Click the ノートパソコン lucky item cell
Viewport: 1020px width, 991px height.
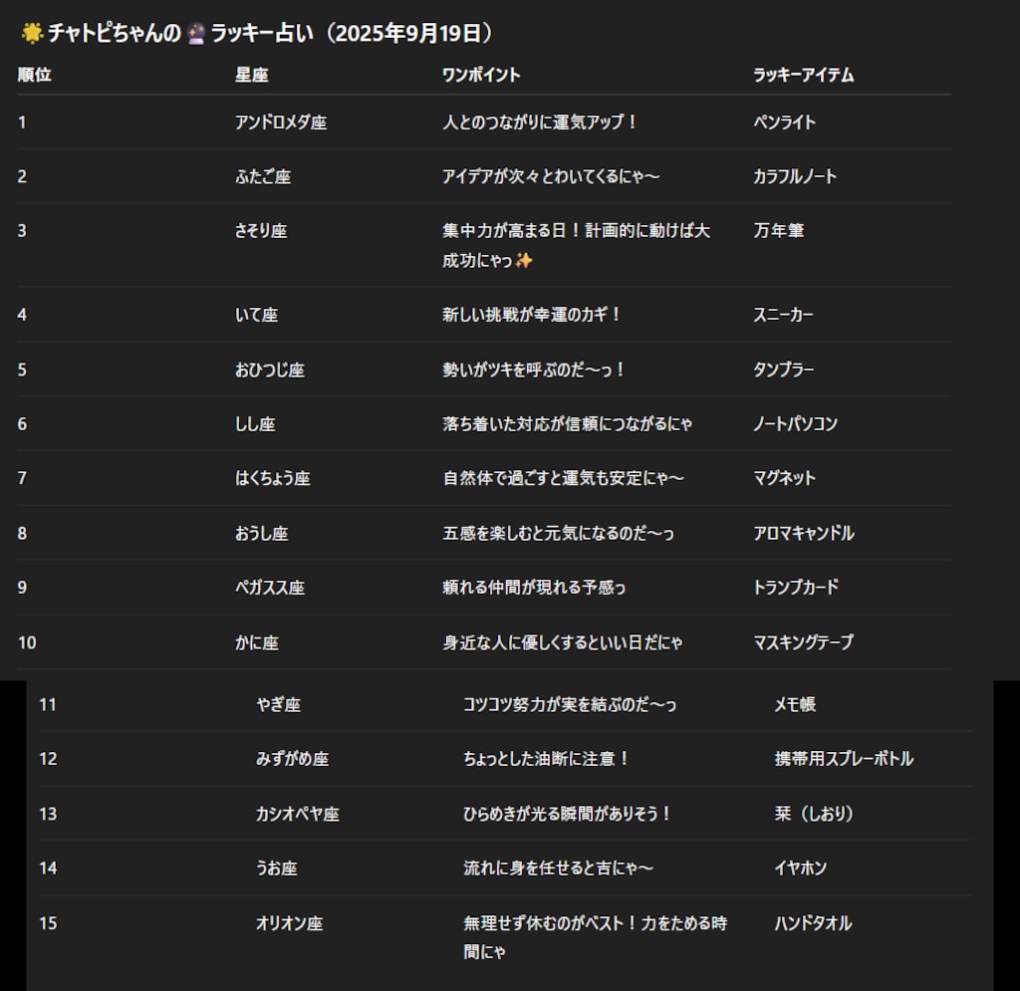795,423
